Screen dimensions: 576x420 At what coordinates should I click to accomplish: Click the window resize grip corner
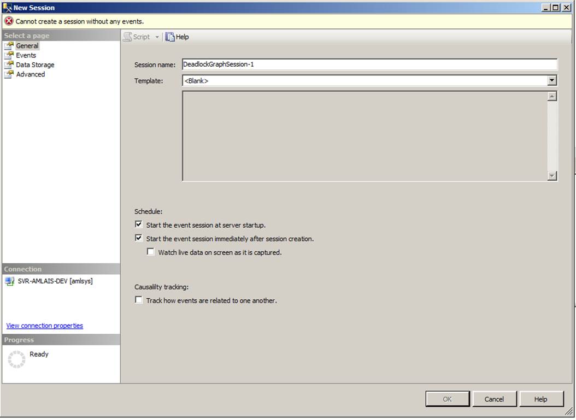pyautogui.click(x=569, y=412)
